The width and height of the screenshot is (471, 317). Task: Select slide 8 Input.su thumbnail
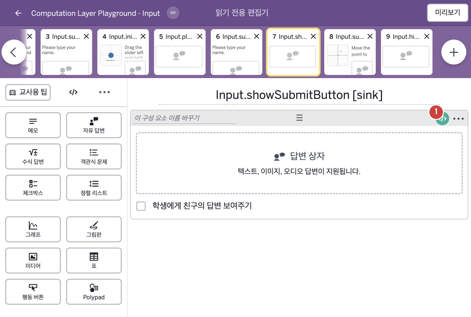point(350,52)
